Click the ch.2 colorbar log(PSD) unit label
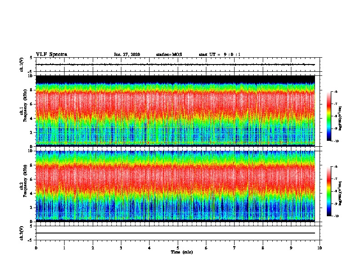This screenshot has width=360, height=278. [340, 193]
